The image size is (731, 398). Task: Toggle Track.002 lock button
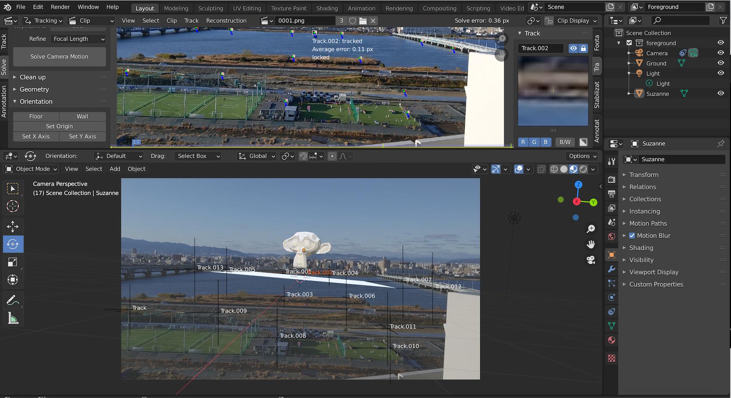click(x=583, y=48)
